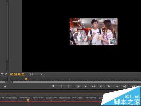Click the Mark In brace button
This screenshot has width=141, height=106.
[61, 86]
